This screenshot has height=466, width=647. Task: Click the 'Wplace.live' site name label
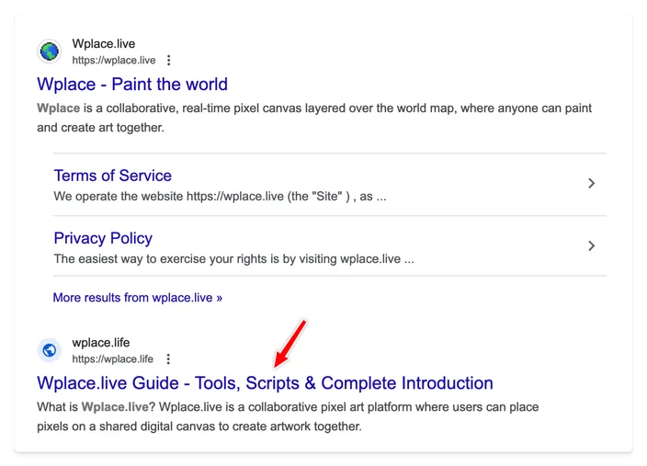click(104, 44)
